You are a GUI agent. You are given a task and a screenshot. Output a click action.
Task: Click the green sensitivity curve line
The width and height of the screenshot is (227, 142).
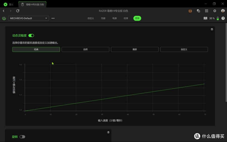coord(115,97)
